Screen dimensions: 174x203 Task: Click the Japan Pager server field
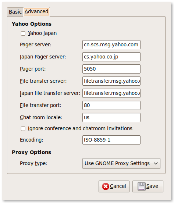coord(111,57)
